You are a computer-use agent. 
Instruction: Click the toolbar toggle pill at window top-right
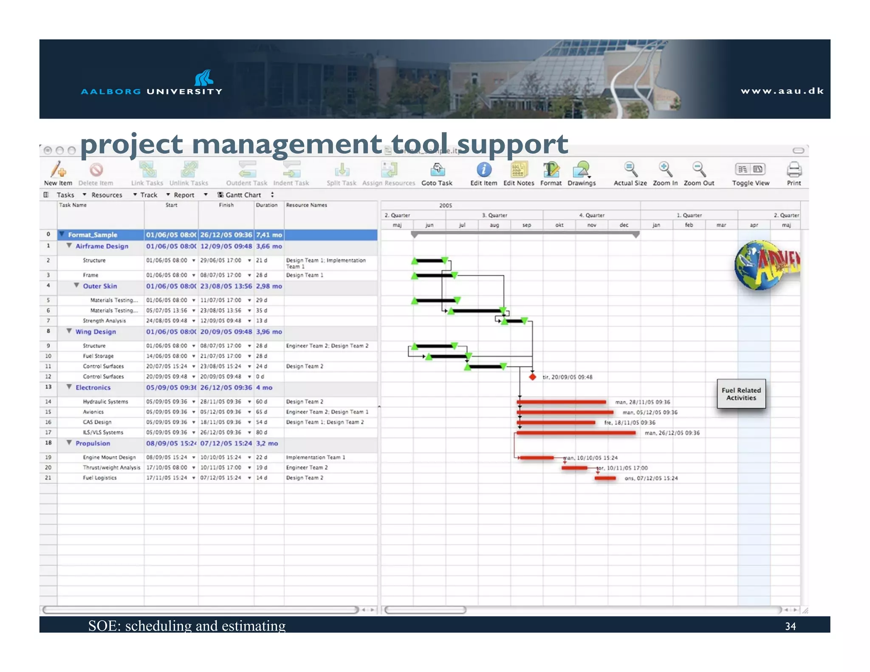click(x=798, y=150)
